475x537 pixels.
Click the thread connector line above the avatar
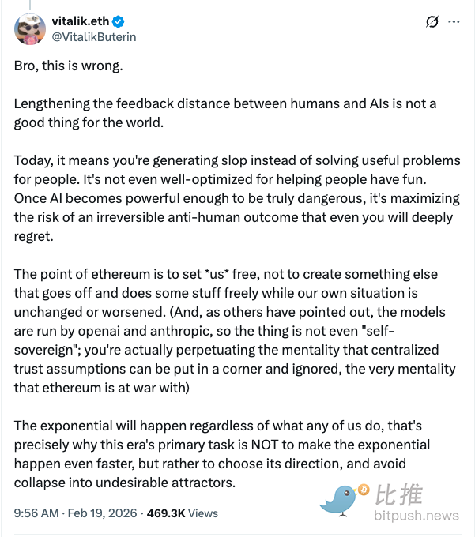[29, 5]
